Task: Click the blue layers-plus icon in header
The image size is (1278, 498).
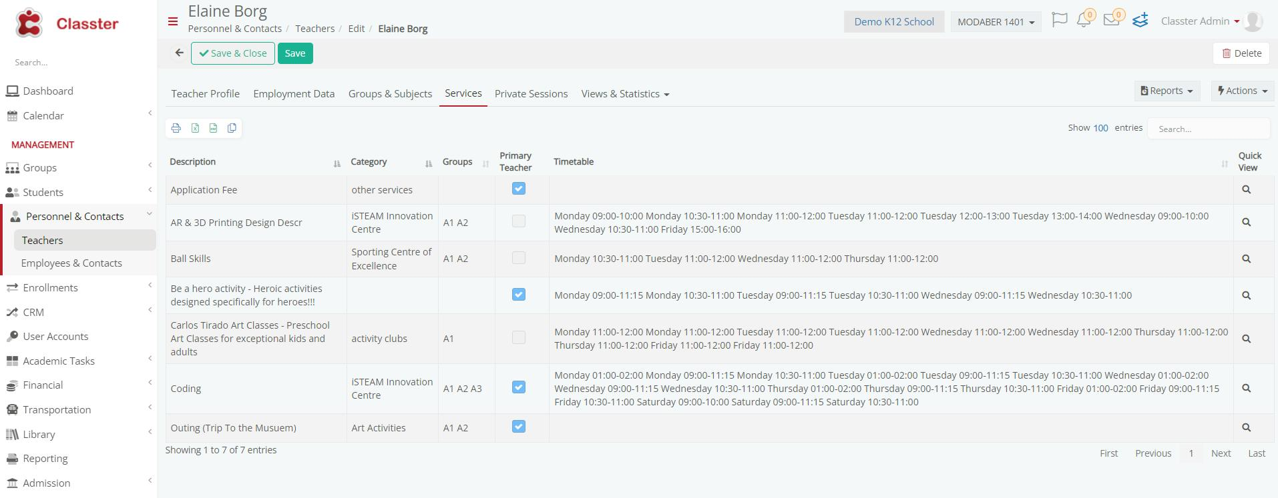Action: [x=1140, y=20]
